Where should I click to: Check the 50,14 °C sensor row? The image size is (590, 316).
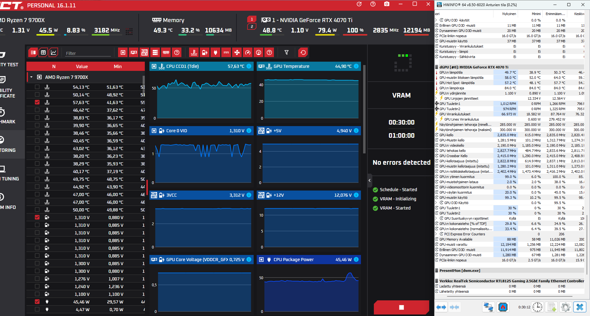point(37,95)
